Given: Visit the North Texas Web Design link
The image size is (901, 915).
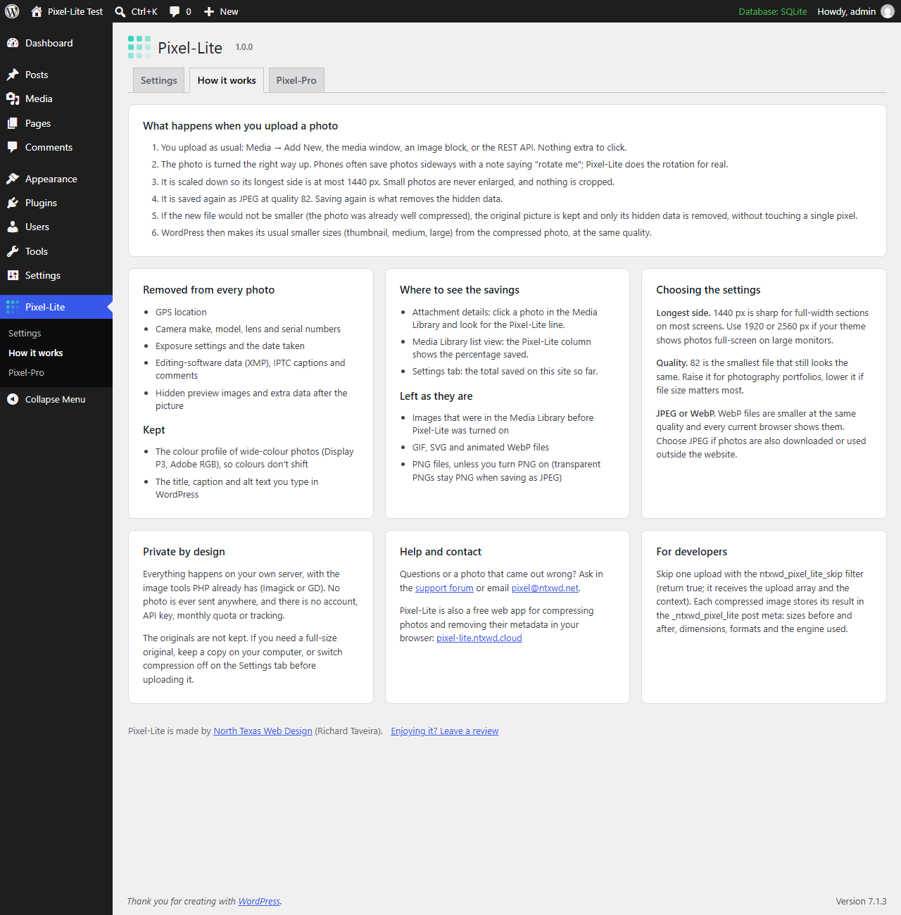Looking at the screenshot, I should [x=263, y=731].
